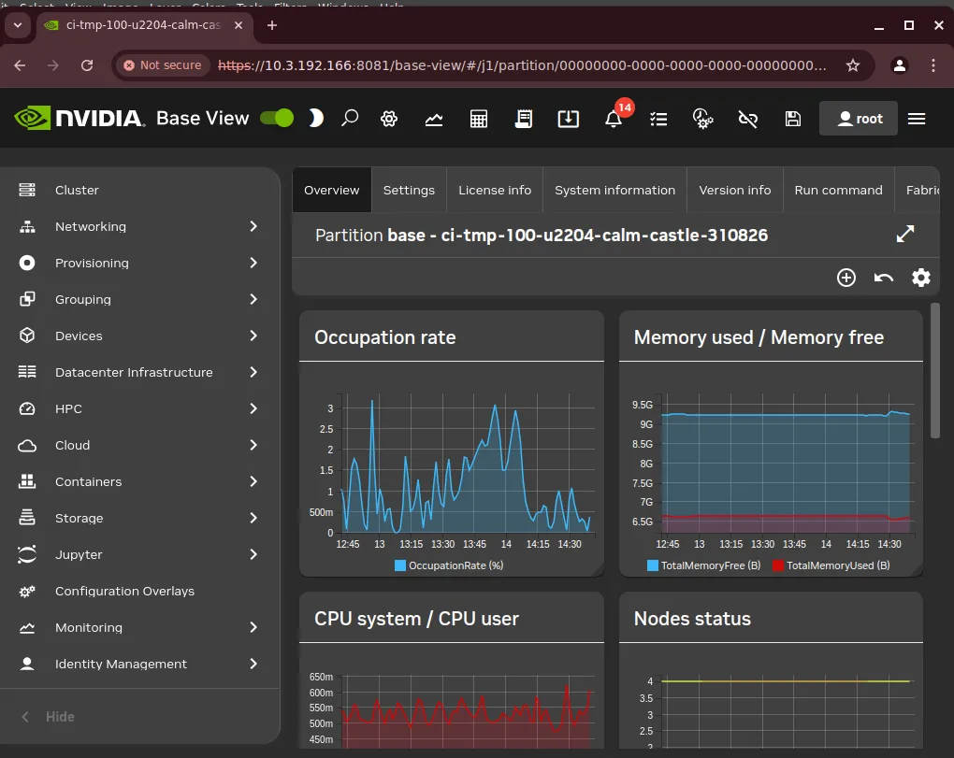Expand the Containers chevron
This screenshot has width=954, height=758.
(253, 481)
